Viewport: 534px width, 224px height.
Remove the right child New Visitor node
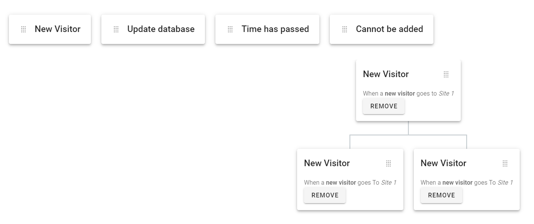pyautogui.click(x=442, y=195)
